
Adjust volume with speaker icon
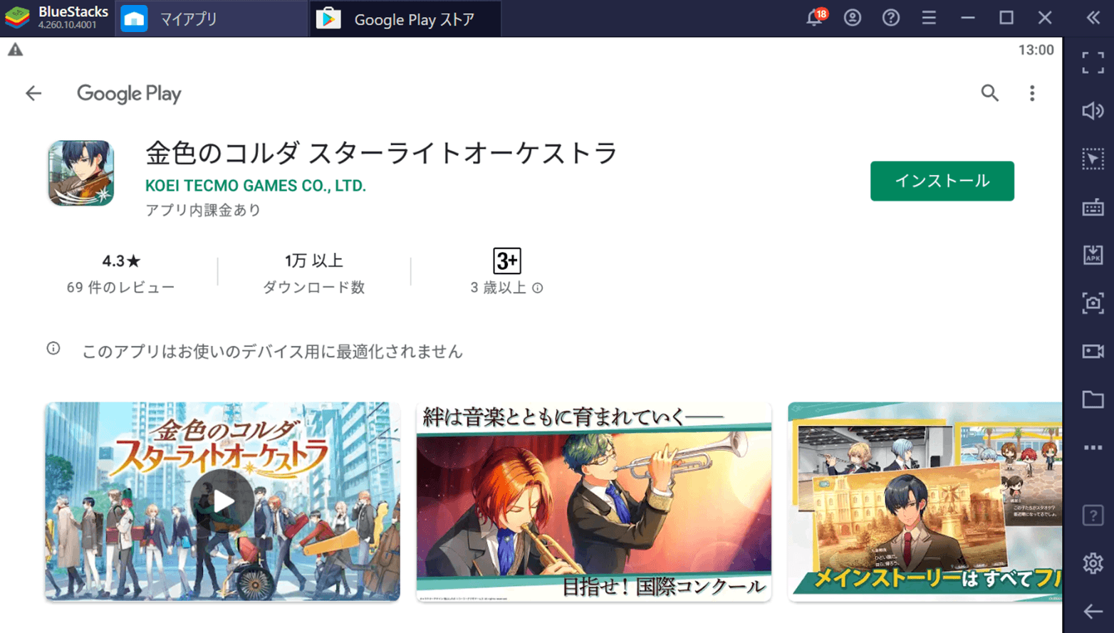coord(1093,110)
